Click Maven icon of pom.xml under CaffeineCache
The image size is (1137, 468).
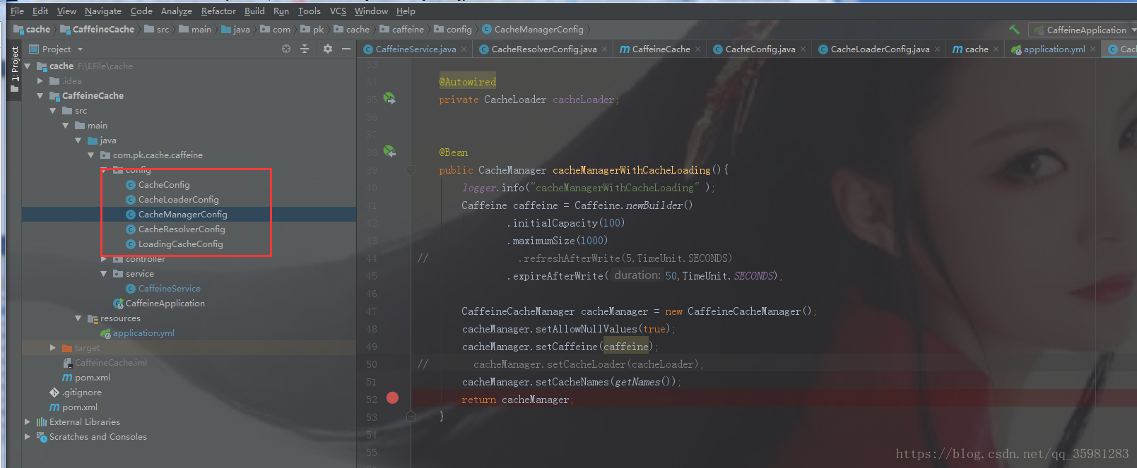tap(67, 378)
